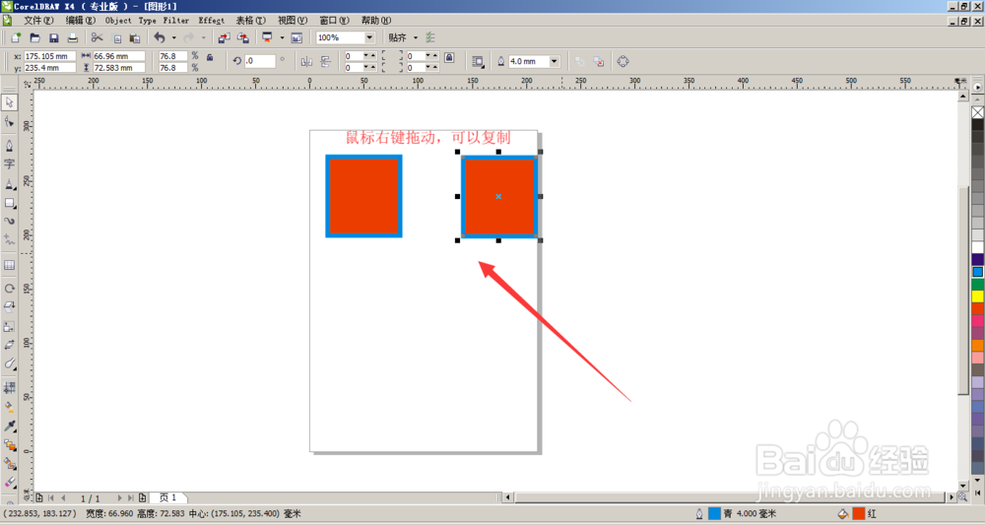
Task: Click the no-color X swatch in palette
Action: pyautogui.click(x=977, y=112)
